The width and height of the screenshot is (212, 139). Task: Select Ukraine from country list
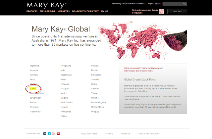[x=95, y=98]
